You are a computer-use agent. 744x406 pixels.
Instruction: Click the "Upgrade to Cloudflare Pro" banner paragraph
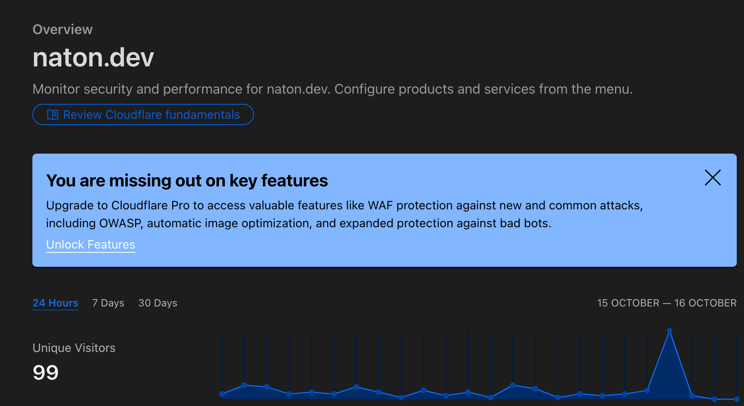point(344,214)
